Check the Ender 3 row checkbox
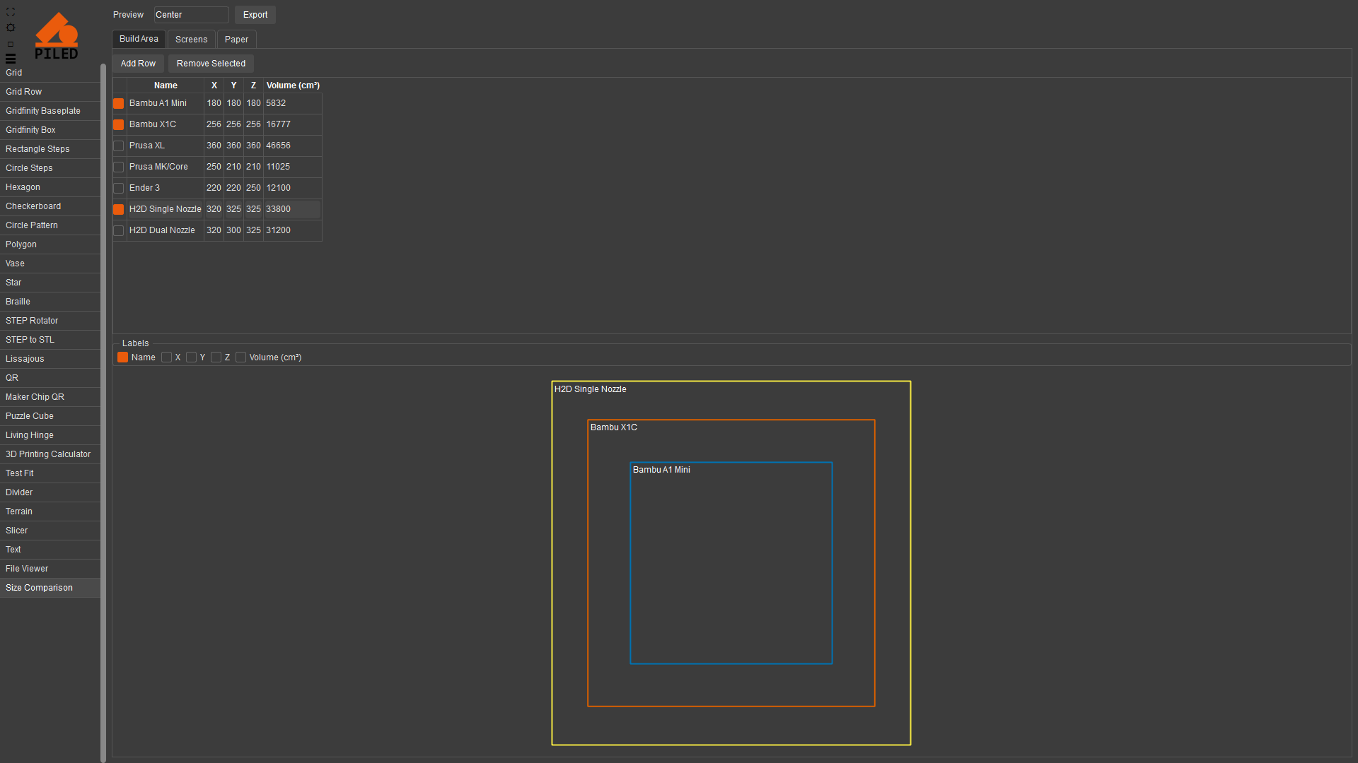Viewport: 1358px width, 763px height. coord(119,188)
